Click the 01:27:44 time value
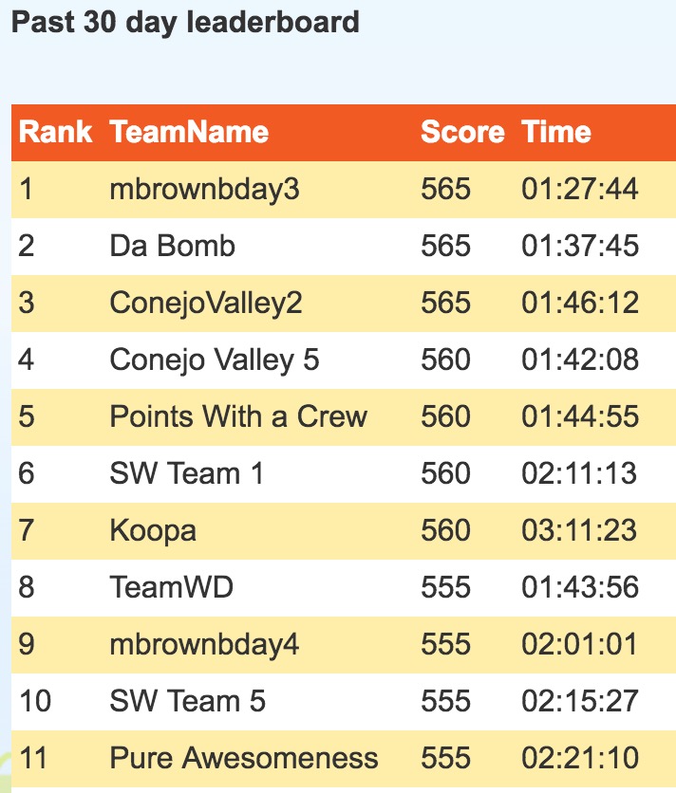Viewport: 676px width, 793px height. pos(580,190)
